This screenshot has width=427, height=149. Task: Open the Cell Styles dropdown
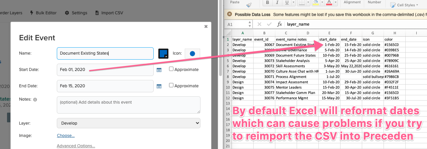coord(404,5)
